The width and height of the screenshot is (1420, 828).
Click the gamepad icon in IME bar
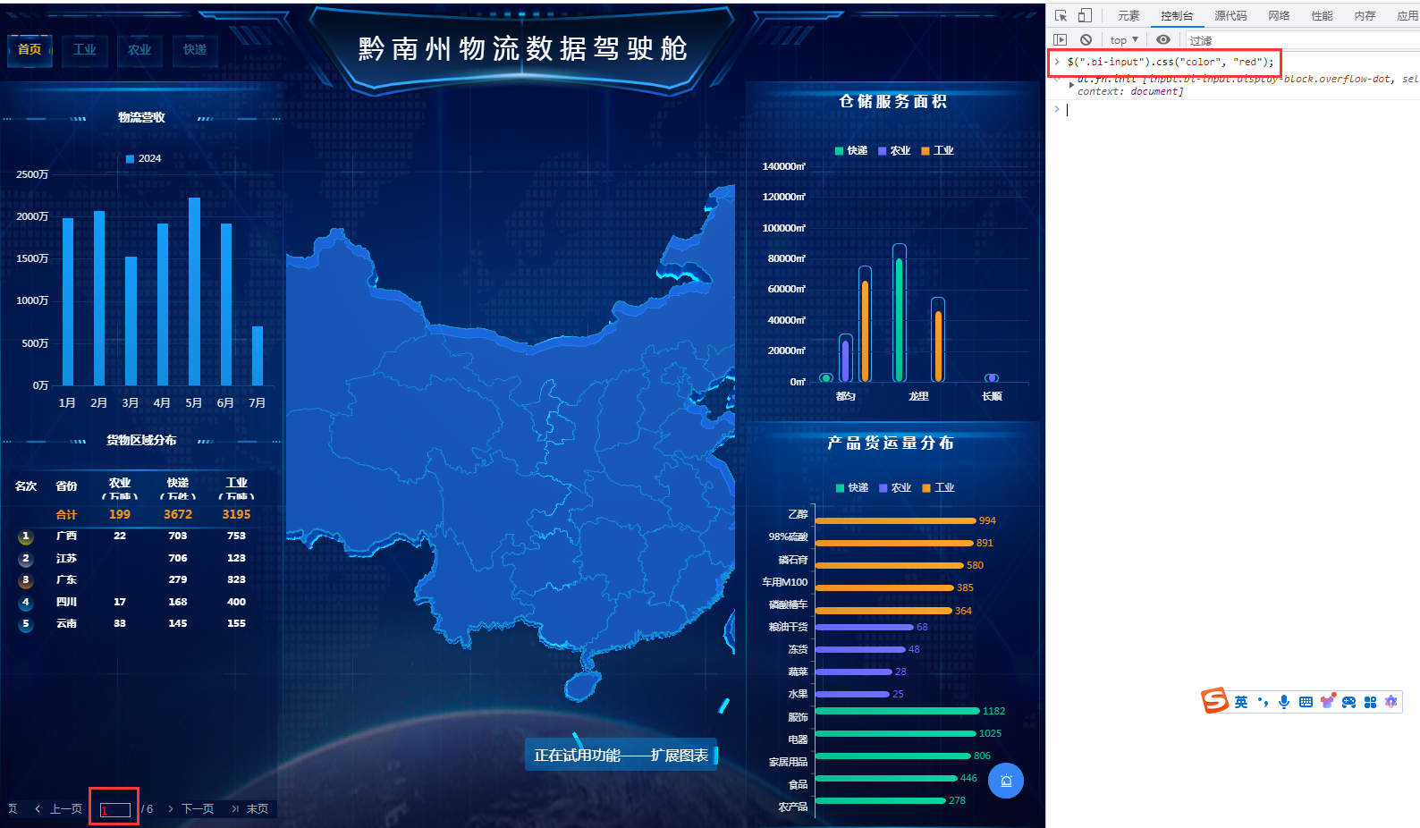(x=1348, y=702)
